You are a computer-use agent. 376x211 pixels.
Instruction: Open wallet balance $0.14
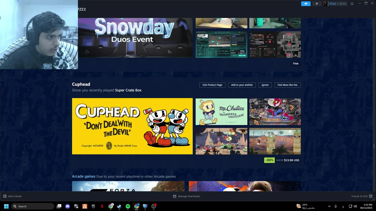click(343, 4)
